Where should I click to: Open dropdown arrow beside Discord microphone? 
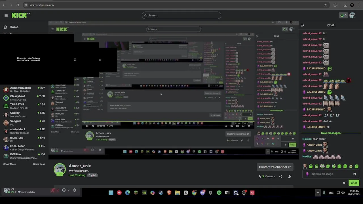(58, 190)
